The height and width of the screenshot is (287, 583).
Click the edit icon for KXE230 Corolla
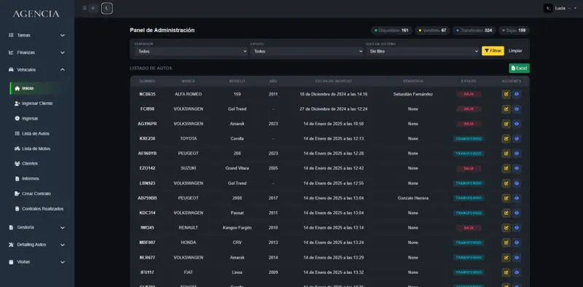click(x=506, y=138)
